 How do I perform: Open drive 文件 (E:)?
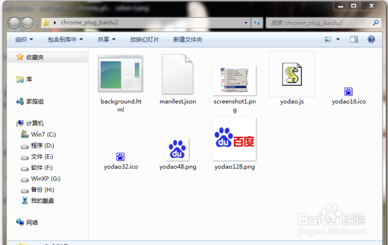point(42,157)
